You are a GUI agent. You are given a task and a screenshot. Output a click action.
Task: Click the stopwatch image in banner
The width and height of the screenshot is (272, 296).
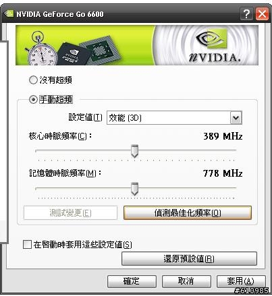[40, 50]
